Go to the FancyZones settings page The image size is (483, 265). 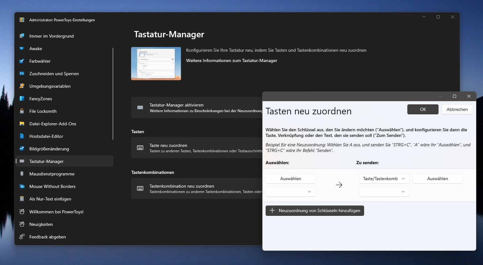coord(64,99)
